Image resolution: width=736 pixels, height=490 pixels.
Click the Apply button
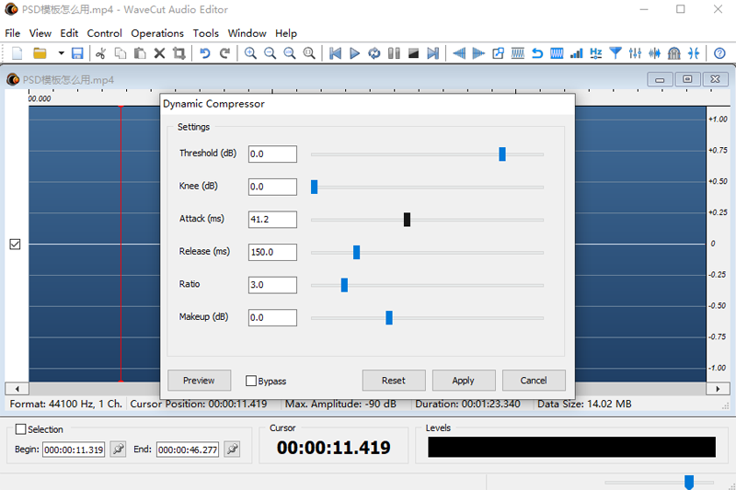463,381
